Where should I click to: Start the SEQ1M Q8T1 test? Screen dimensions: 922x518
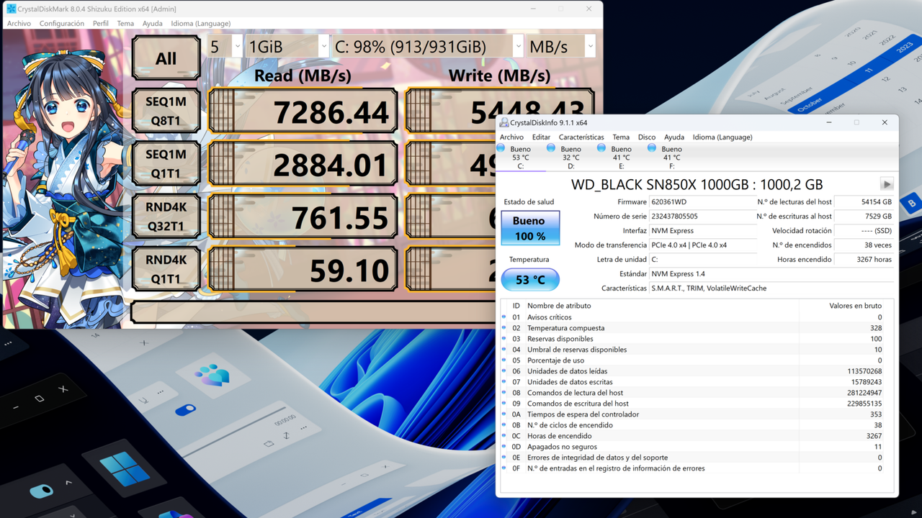pos(166,110)
